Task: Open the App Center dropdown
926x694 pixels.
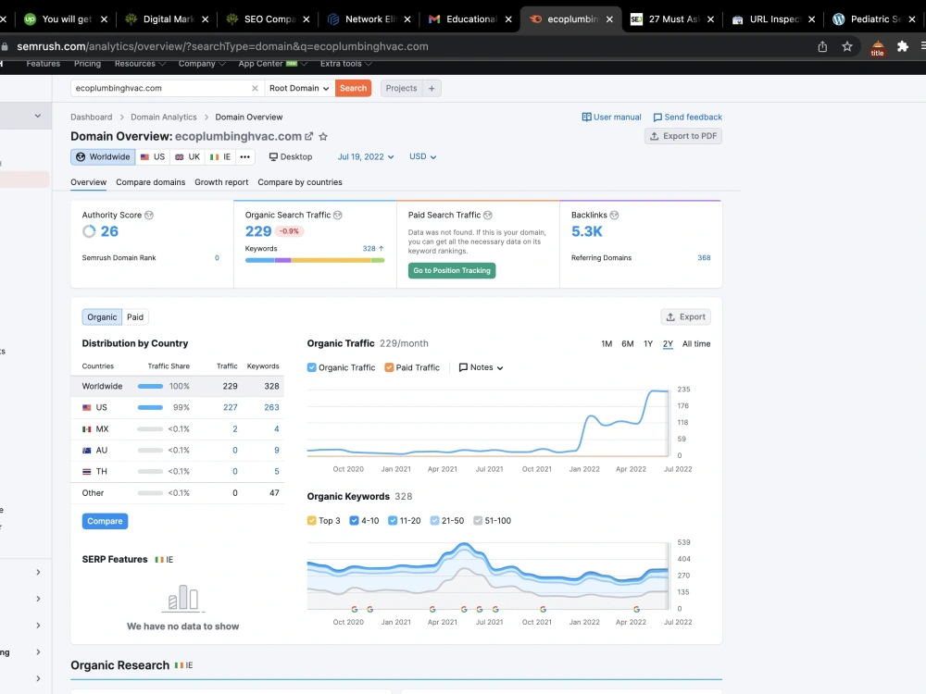Action: pyautogui.click(x=273, y=64)
